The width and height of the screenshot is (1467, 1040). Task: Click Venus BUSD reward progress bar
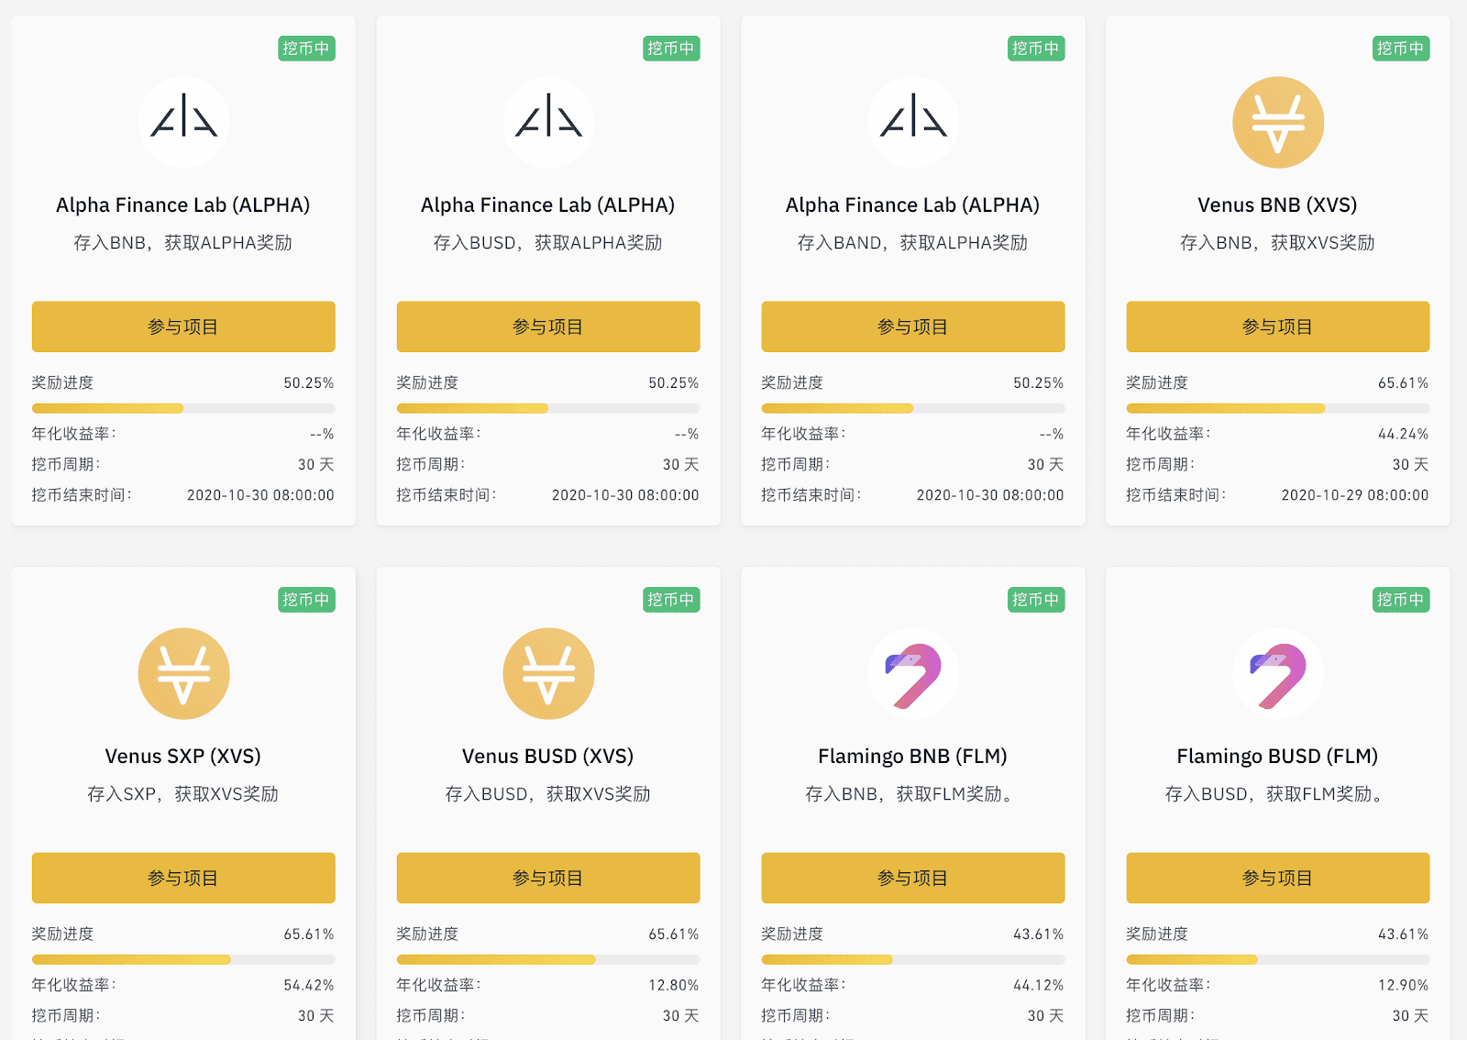click(x=548, y=959)
